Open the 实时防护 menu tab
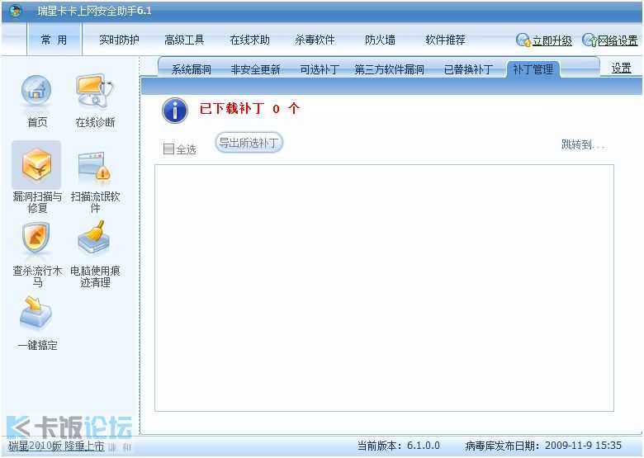 (x=119, y=40)
